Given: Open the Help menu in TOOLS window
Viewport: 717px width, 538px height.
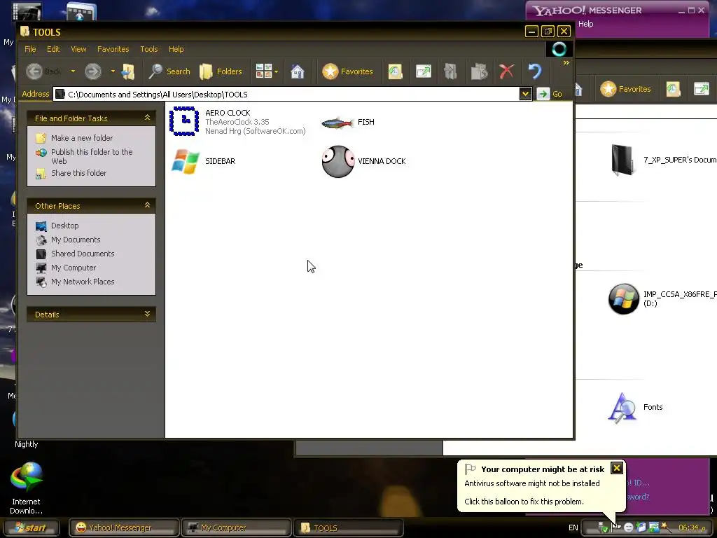Looking at the screenshot, I should (x=176, y=49).
